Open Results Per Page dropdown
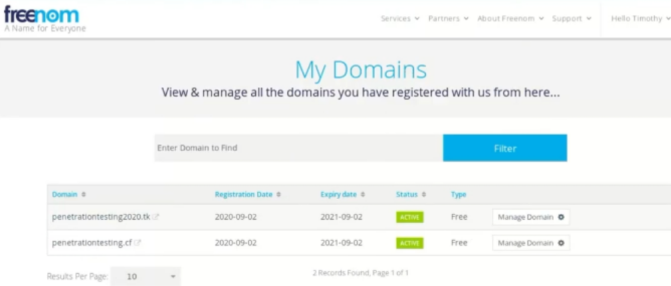This screenshot has height=286, width=671. coord(145,277)
